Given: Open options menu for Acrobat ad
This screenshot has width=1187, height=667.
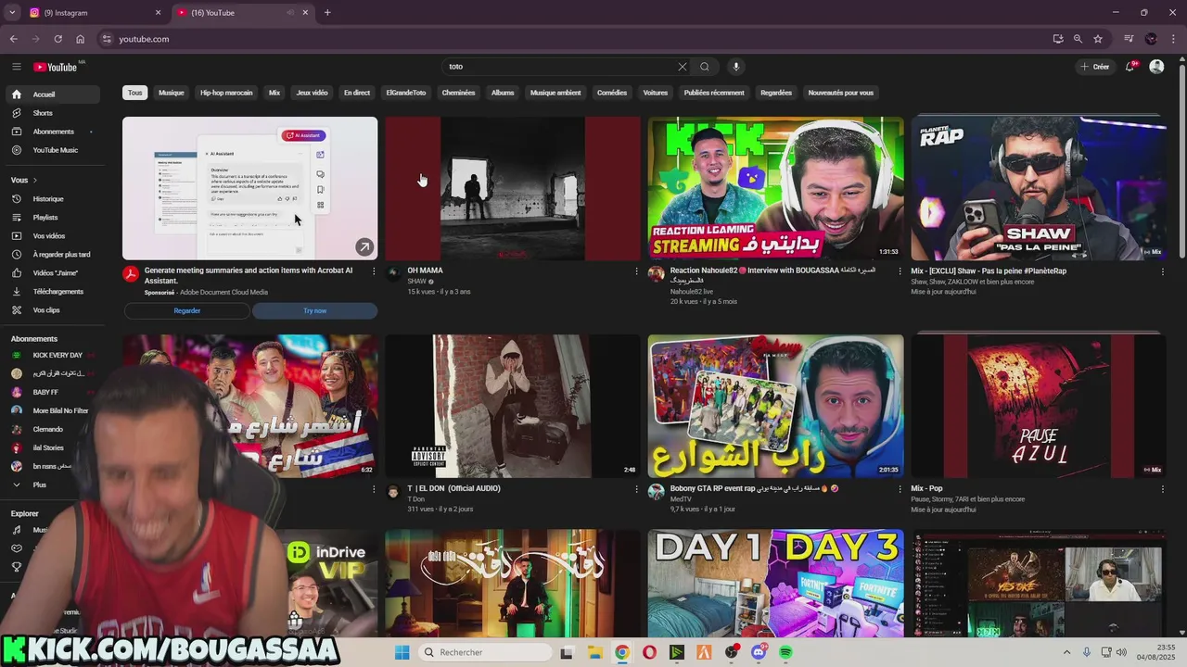Looking at the screenshot, I should coord(374,271).
